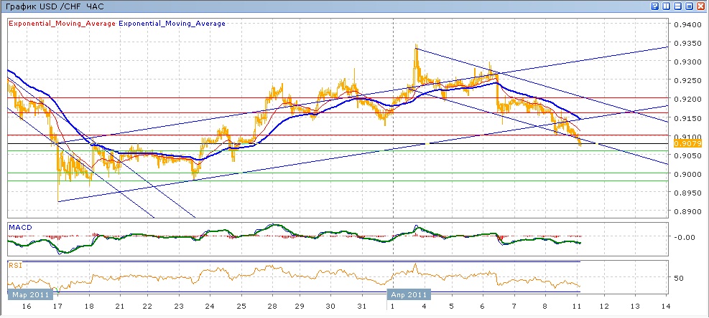Viewport: 709px width, 318px height.
Task: Click day 14 on the time axis
Action: 664,306
